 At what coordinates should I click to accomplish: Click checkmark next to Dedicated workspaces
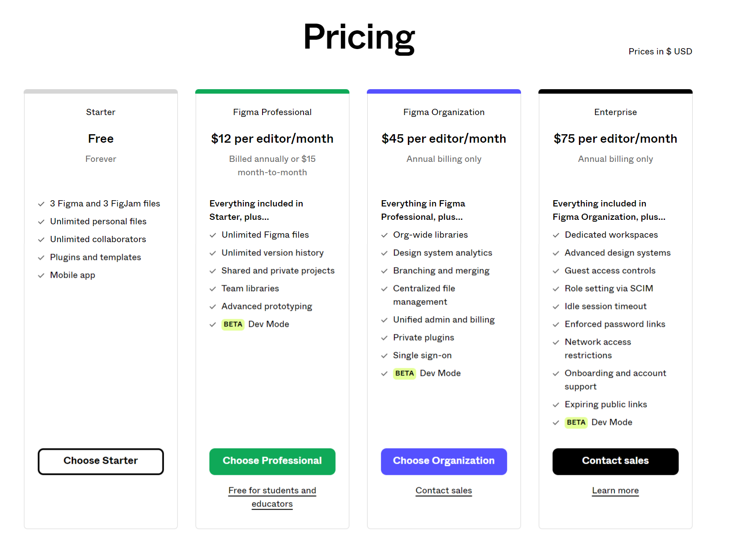click(556, 235)
